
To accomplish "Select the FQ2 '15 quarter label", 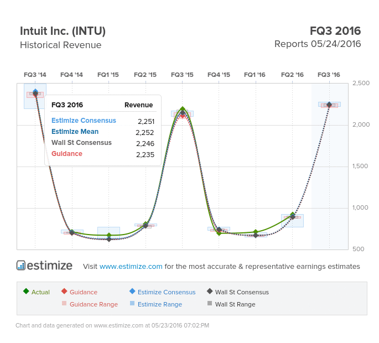I will point(146,75).
